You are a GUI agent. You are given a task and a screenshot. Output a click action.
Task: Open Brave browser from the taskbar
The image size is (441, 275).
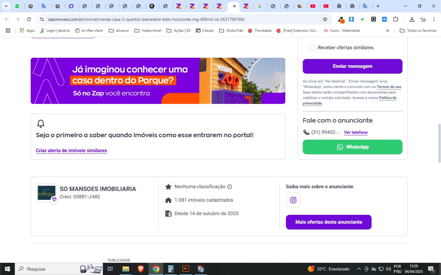pyautogui.click(x=141, y=269)
